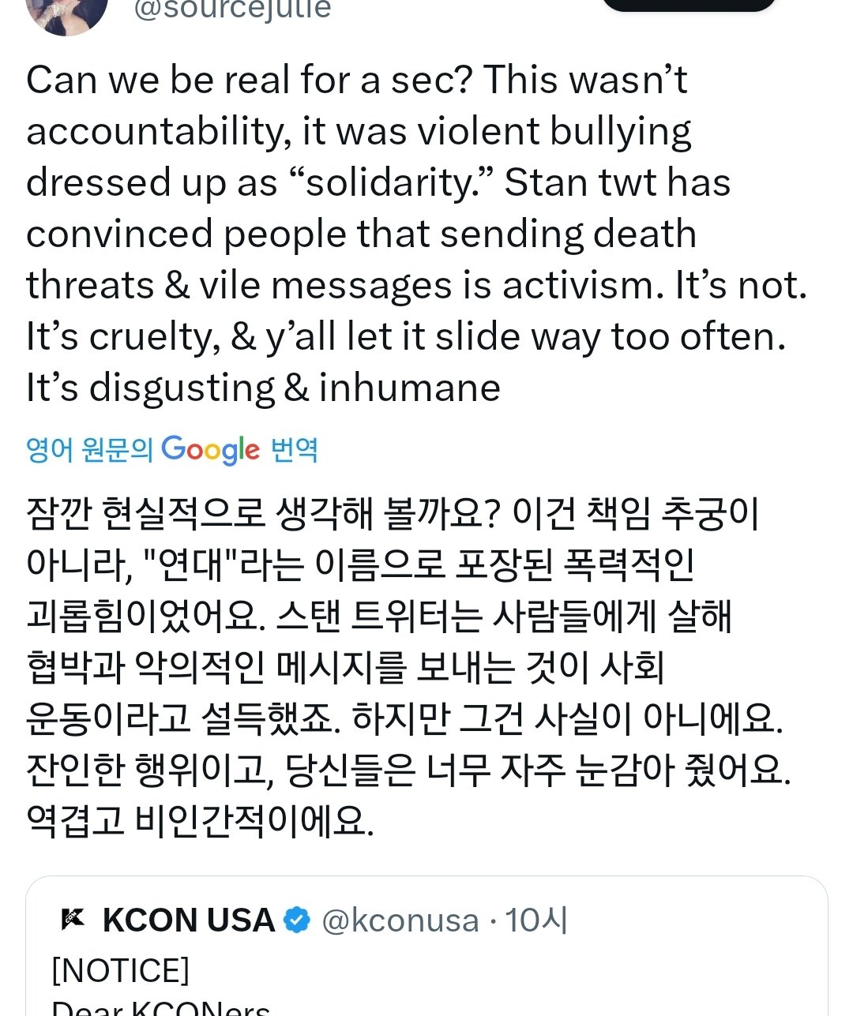Tap the 'Dear KCONers' line

point(161,1007)
